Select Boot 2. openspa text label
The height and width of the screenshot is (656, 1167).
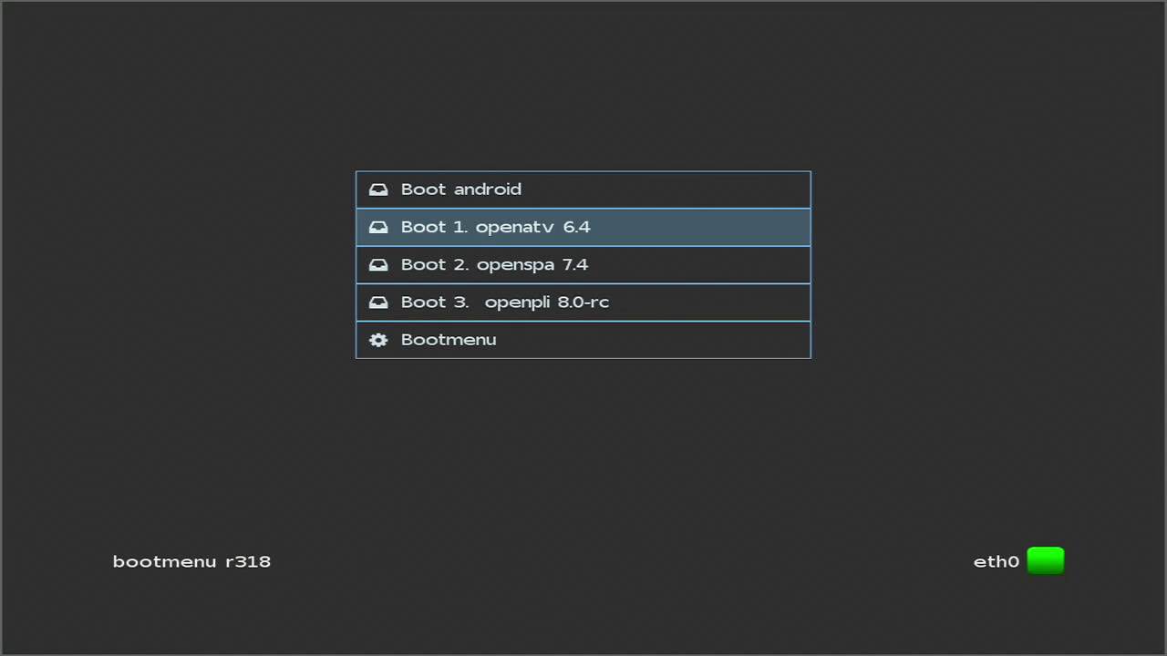click(478, 265)
